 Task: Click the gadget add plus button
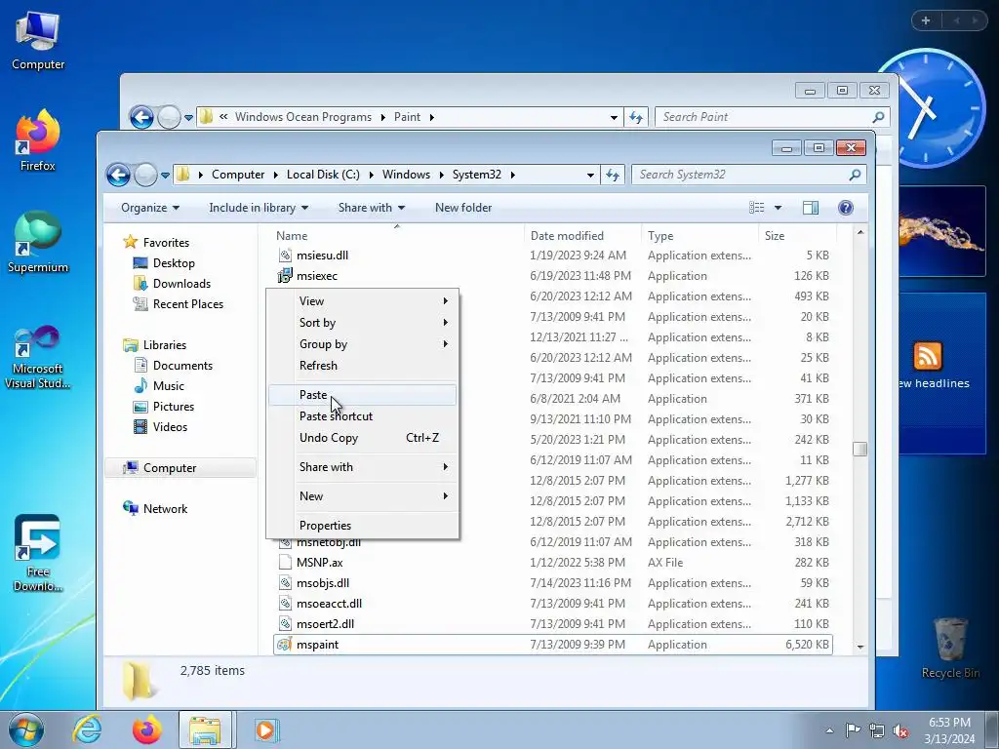point(926,20)
